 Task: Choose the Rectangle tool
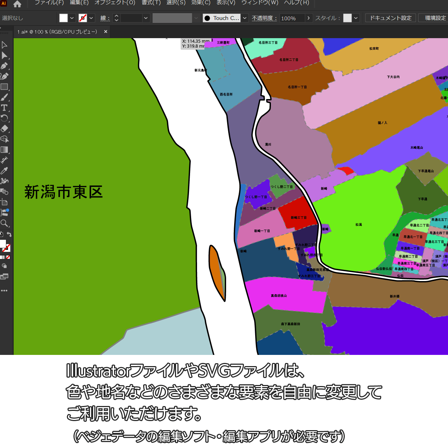coord(5,87)
